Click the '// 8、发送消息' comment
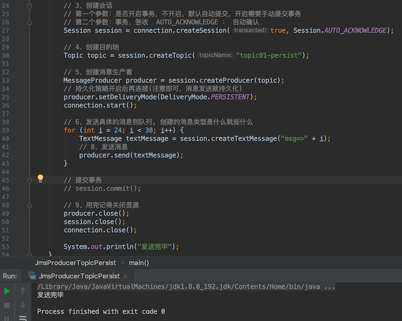 point(104,147)
